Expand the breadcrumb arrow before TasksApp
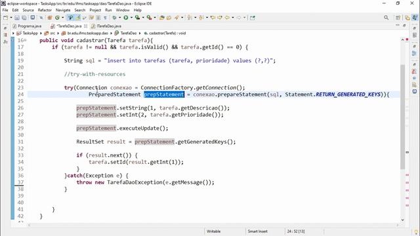 click(x=13, y=33)
